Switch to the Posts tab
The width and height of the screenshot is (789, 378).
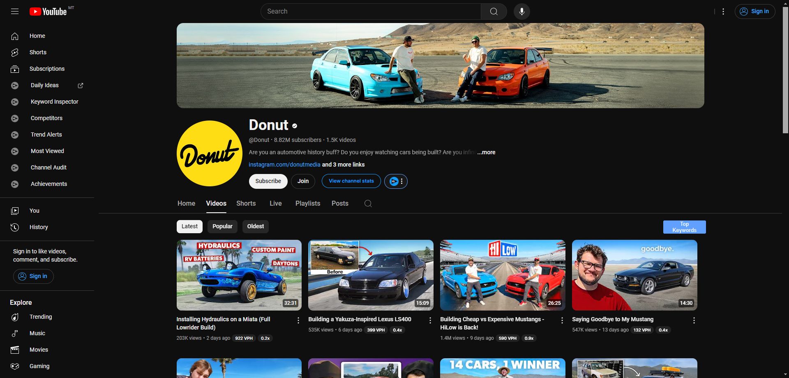340,204
